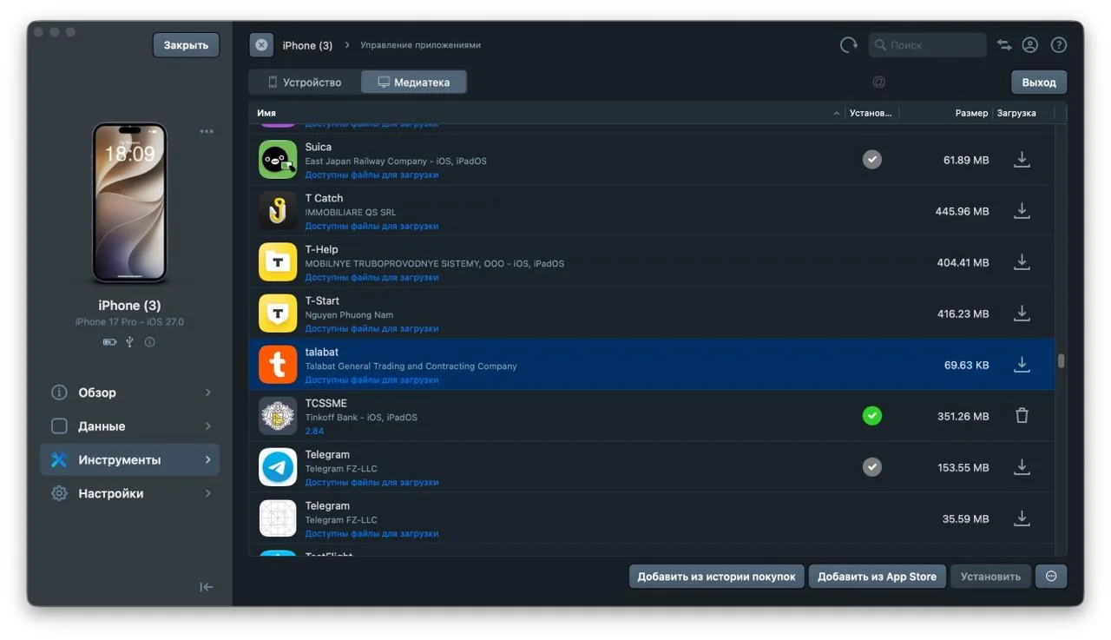1111x640 pixels.
Task: Select the size value 69.63 KB
Action: (x=966, y=365)
